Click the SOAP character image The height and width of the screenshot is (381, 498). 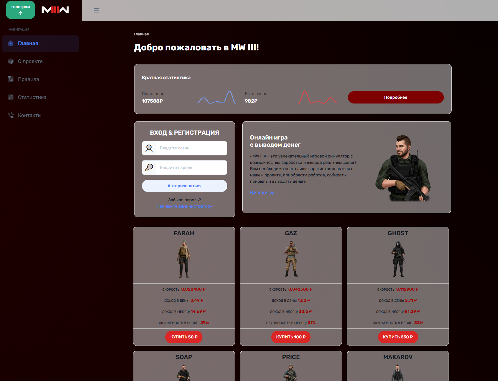pos(184,373)
